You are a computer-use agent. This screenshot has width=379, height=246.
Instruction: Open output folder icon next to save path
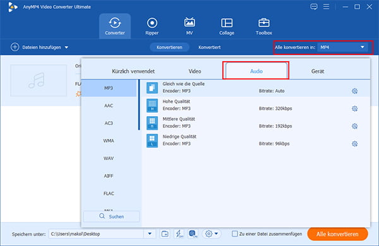[x=165, y=233]
